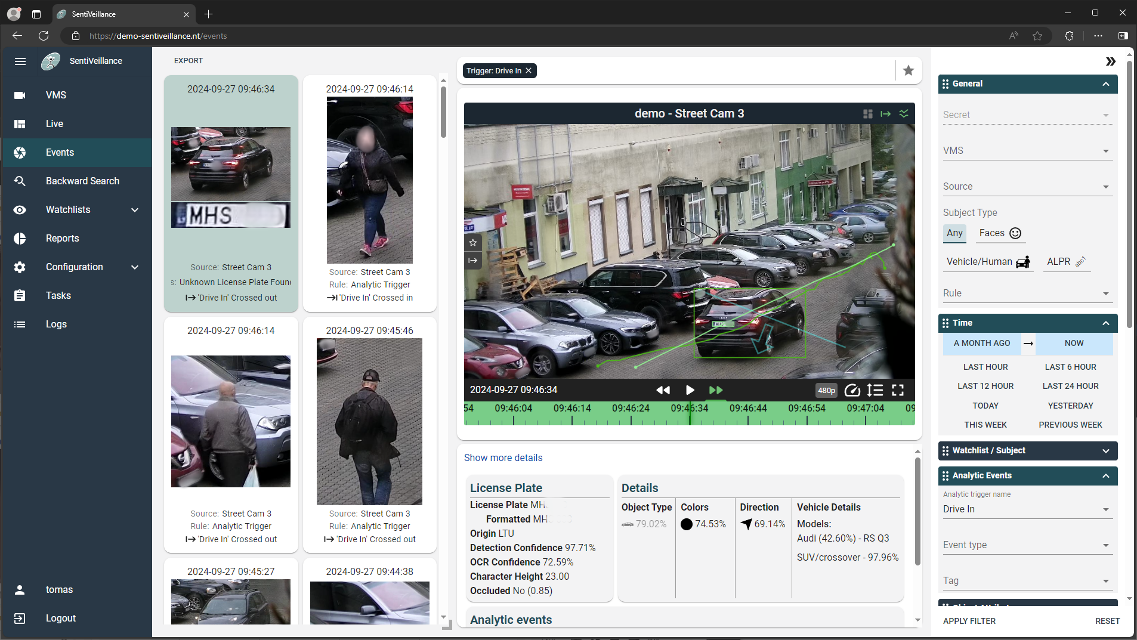Screen dimensions: 1137x640
Task: Select Vehicle/Human subject type
Action: pos(988,262)
